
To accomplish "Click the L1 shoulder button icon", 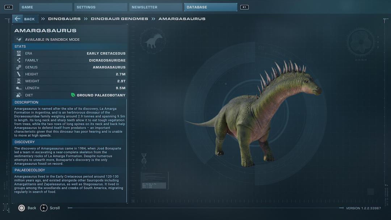I will tap(8, 7).
